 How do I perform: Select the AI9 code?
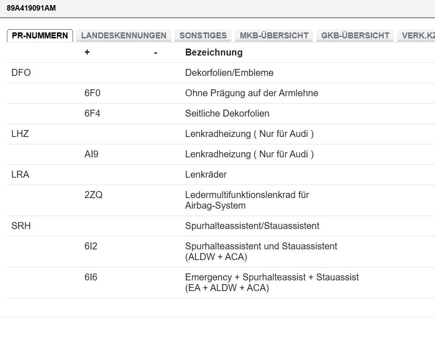[x=91, y=155]
